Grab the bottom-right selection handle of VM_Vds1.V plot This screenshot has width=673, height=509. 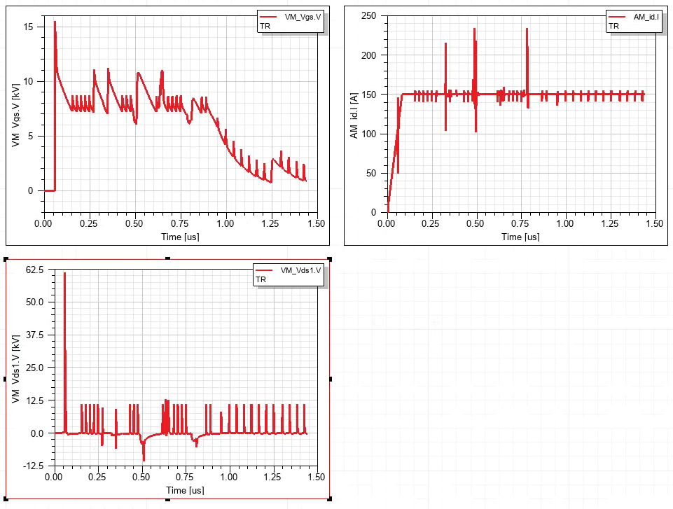point(330,498)
